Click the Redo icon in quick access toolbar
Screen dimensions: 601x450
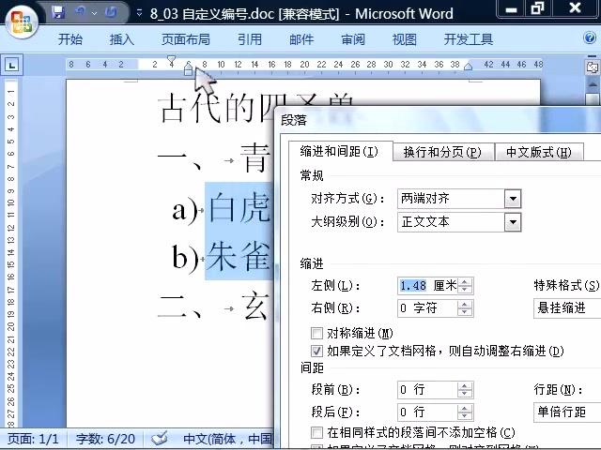(x=111, y=12)
